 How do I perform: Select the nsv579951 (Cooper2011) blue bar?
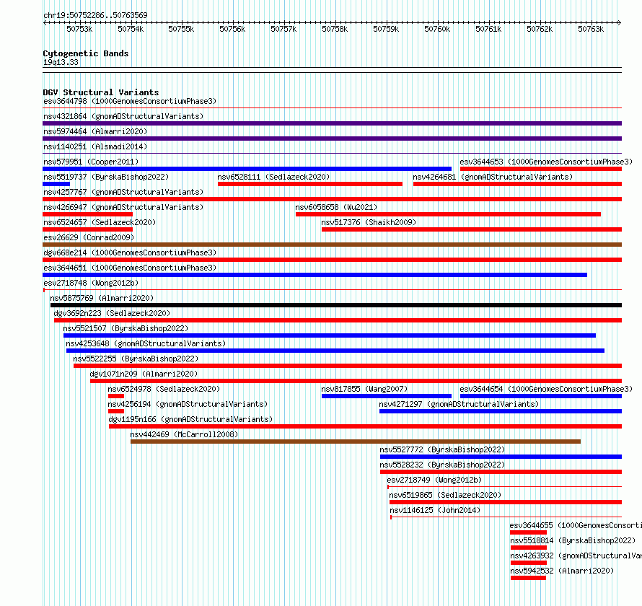coord(247,169)
